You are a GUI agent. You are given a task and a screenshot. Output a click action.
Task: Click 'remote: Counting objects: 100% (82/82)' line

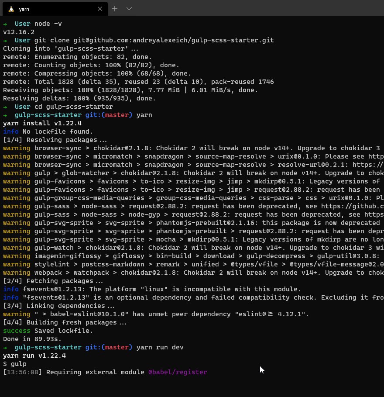(91, 66)
